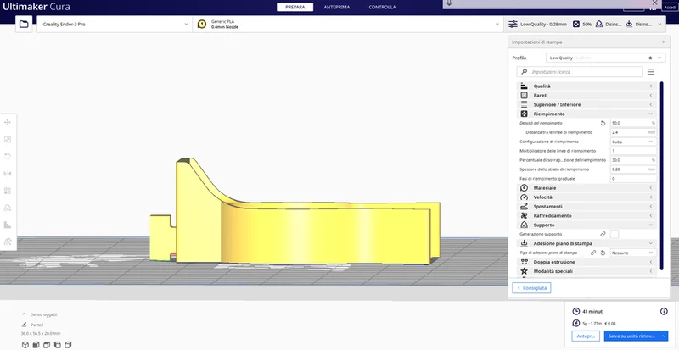The height and width of the screenshot is (350, 679).
Task: Expand the Qualità settings section
Action: click(586, 86)
